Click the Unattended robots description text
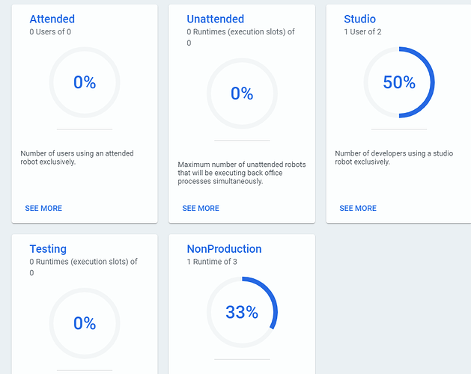 click(x=242, y=173)
